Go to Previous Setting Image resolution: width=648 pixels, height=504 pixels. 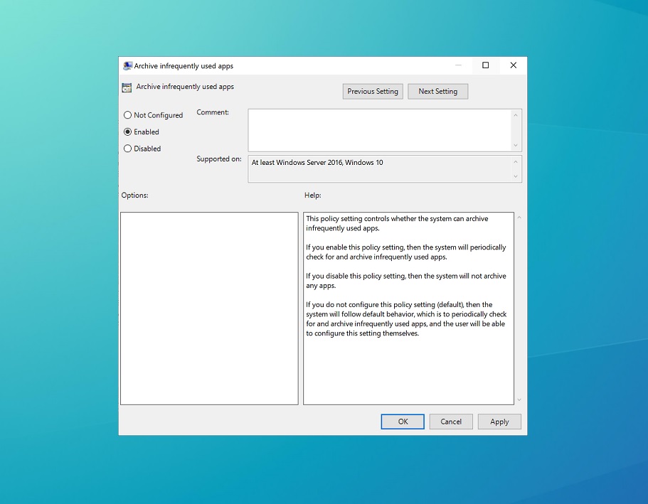point(373,92)
